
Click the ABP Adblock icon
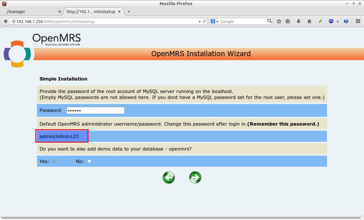click(331, 21)
